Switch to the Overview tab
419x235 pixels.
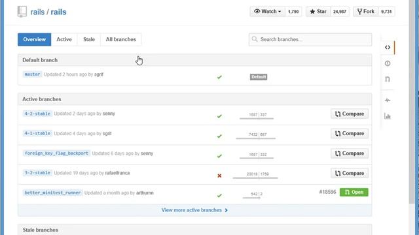[35, 39]
